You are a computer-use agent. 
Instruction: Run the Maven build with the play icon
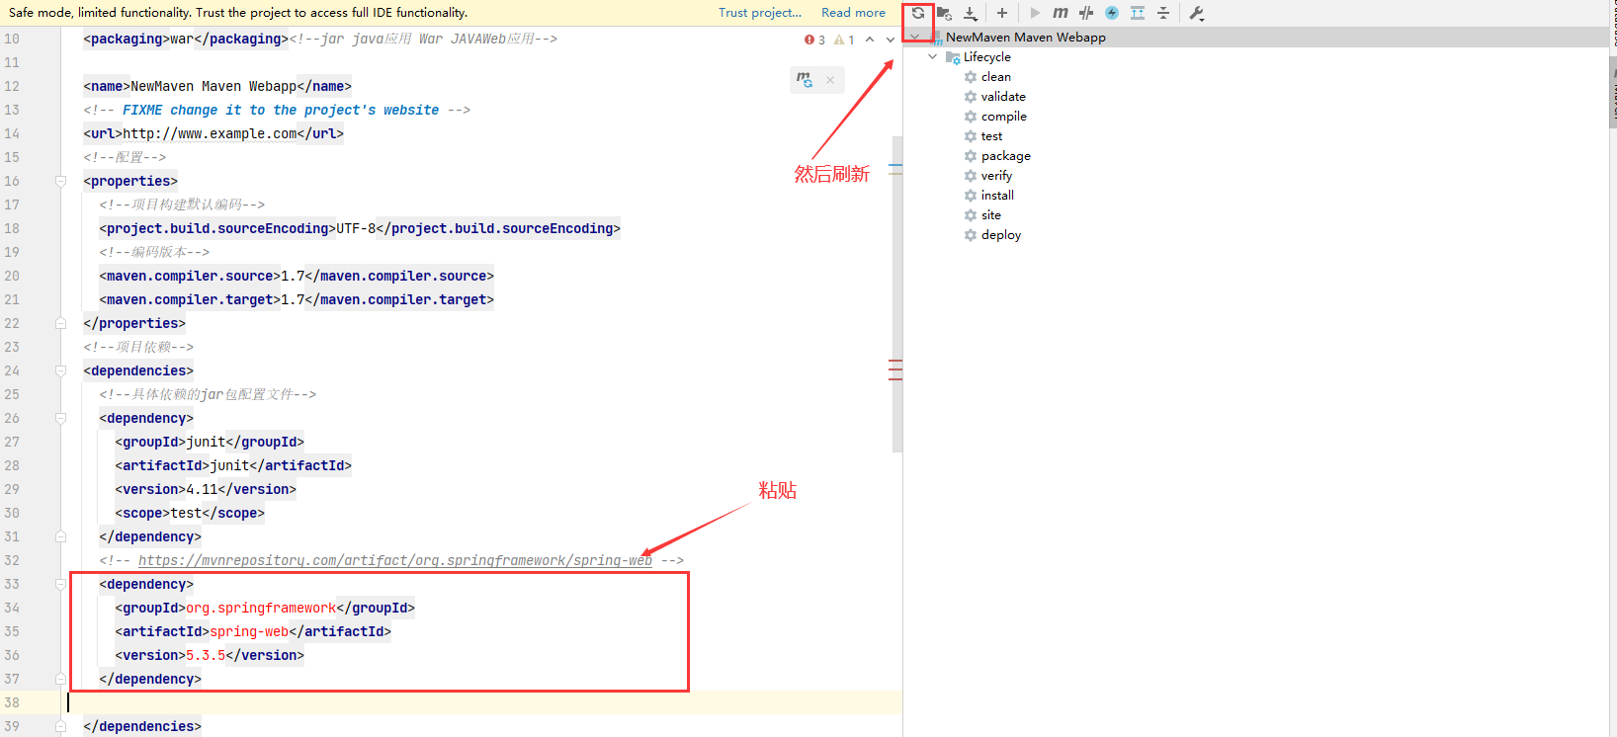[x=1035, y=13]
